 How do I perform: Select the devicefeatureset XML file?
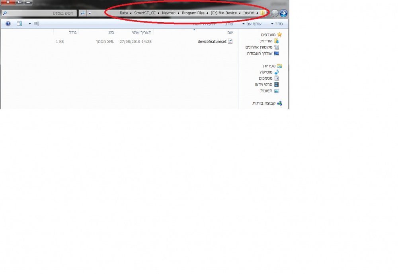click(x=215, y=42)
